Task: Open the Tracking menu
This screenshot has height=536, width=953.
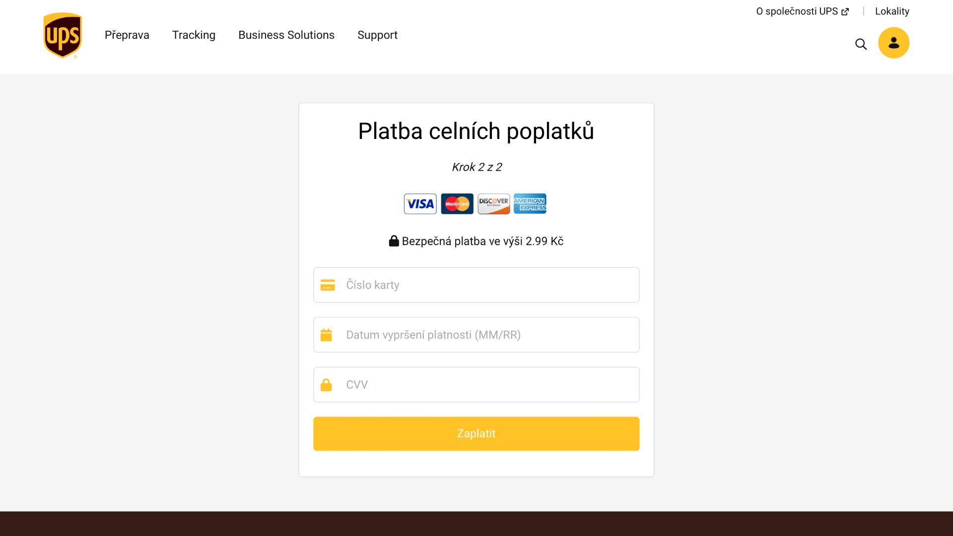Action: click(194, 35)
